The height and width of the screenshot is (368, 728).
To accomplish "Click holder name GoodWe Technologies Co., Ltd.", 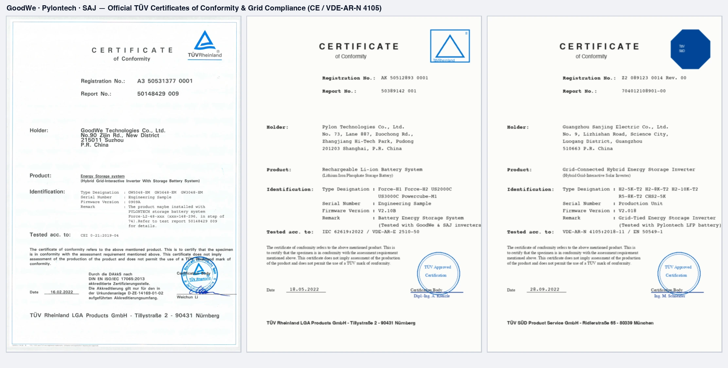I will pos(123,130).
